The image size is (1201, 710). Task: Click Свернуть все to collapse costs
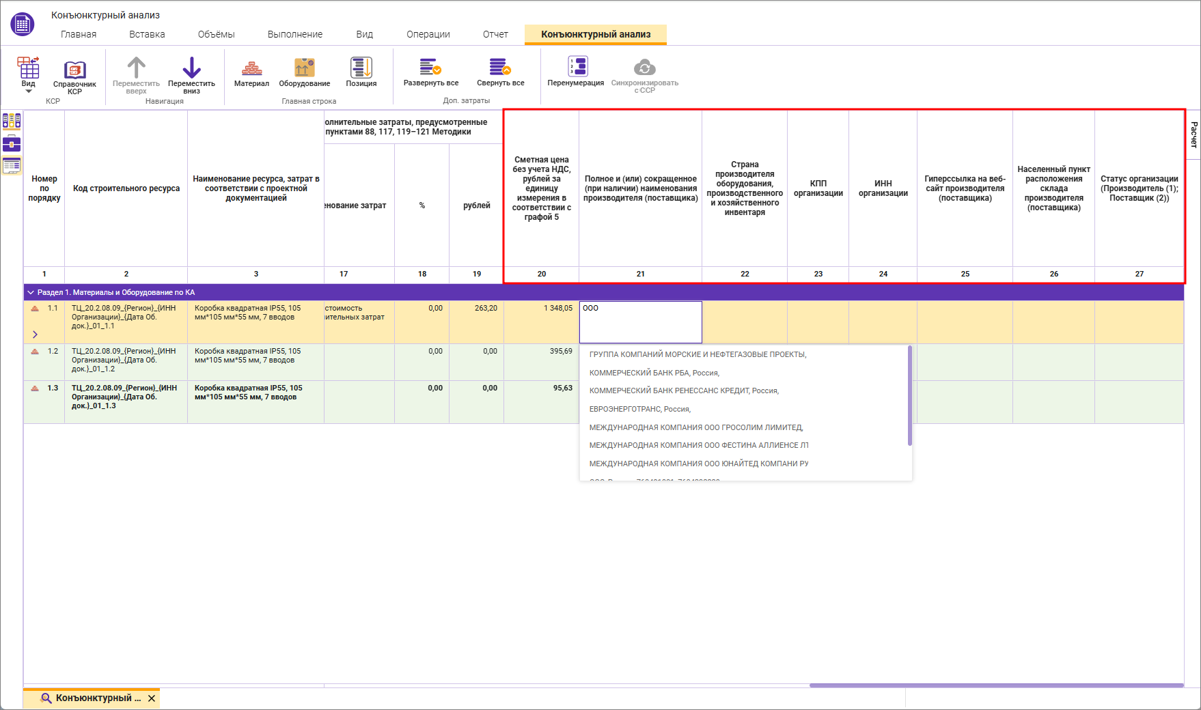[500, 69]
